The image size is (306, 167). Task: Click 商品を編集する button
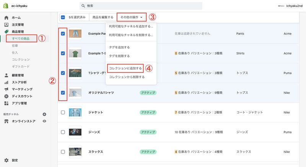click(x=103, y=17)
